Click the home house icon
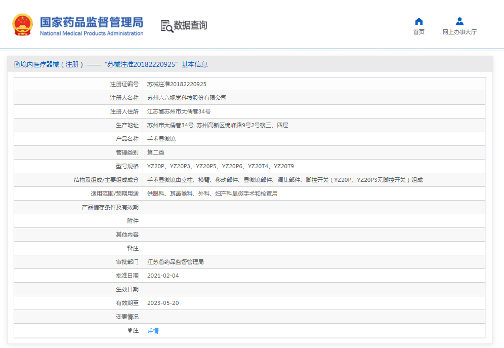 pos(418,21)
